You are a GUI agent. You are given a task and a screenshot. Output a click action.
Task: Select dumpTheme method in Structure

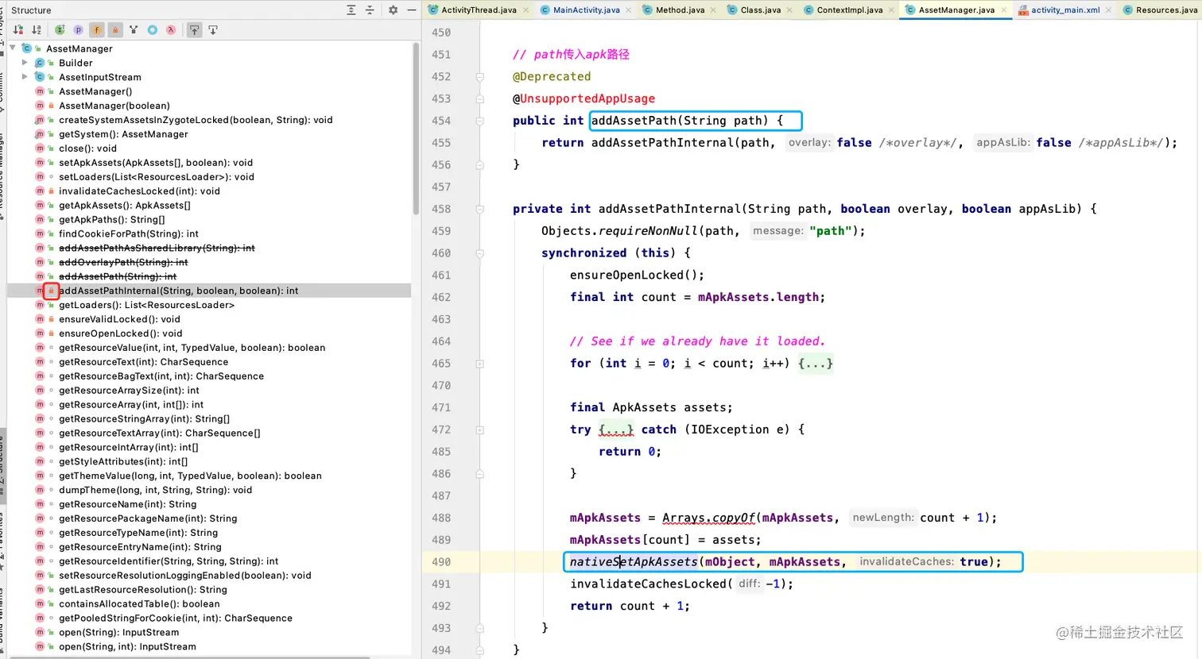point(155,490)
